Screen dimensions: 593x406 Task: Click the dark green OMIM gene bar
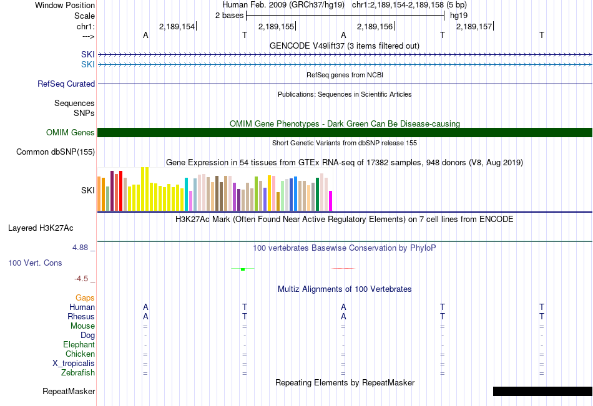tap(345, 132)
